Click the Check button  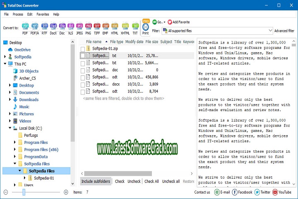[120, 181]
